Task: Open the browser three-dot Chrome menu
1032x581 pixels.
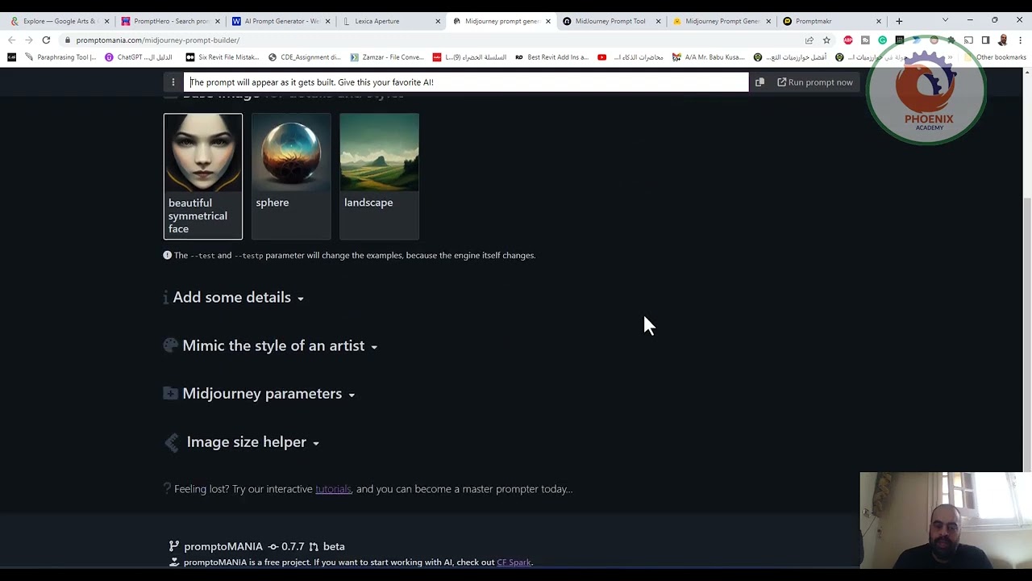Action: coord(1020,40)
